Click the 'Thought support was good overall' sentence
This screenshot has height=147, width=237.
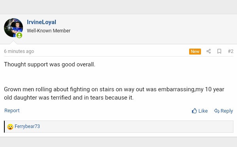coord(49,64)
